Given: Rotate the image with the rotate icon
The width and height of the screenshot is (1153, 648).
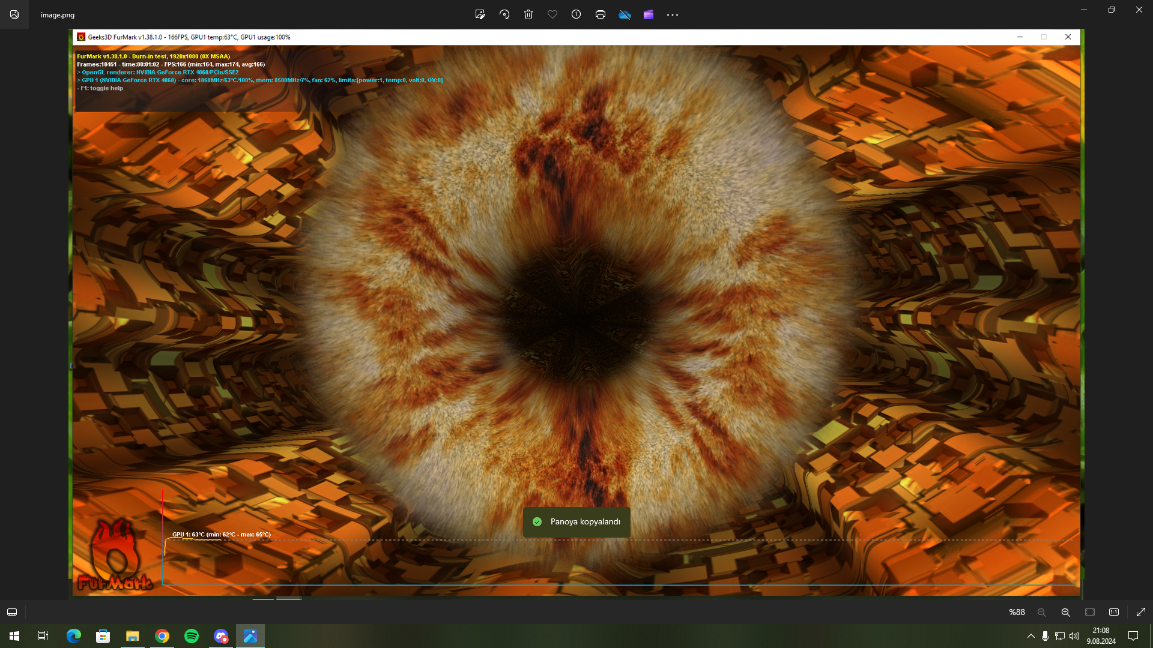Looking at the screenshot, I should pyautogui.click(x=504, y=14).
